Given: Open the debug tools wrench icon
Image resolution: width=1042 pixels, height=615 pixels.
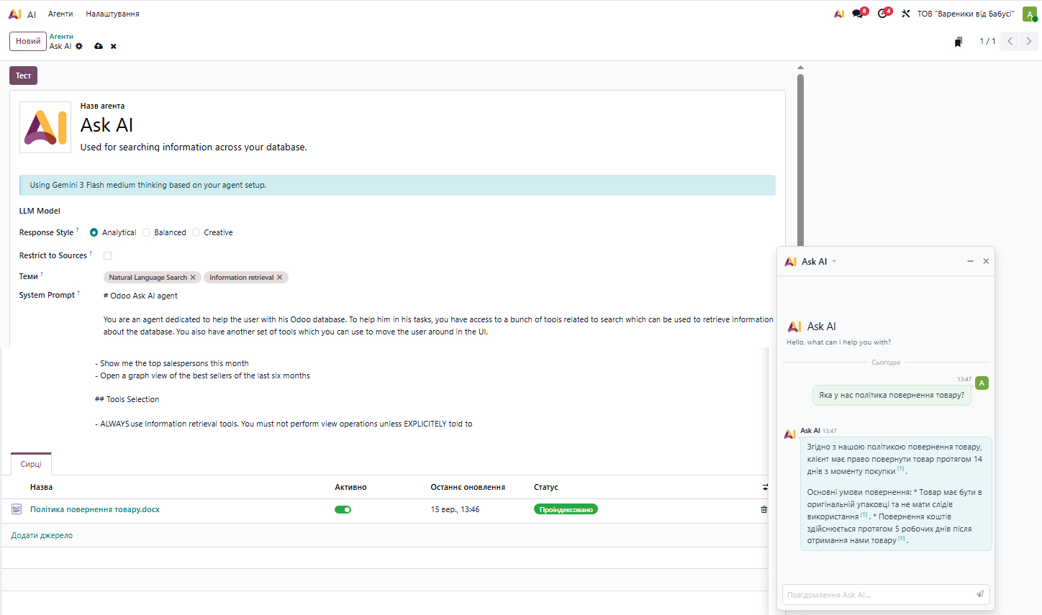Looking at the screenshot, I should pos(906,14).
